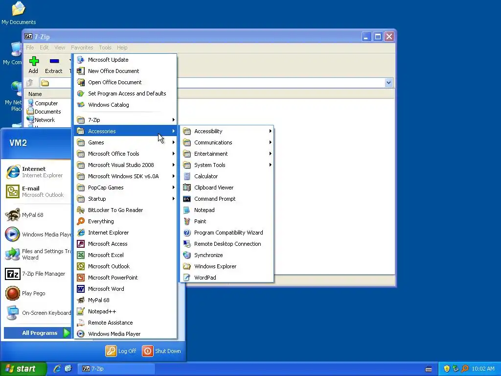
Task: Click Play Pego in start menu
Action: [x=37, y=293]
